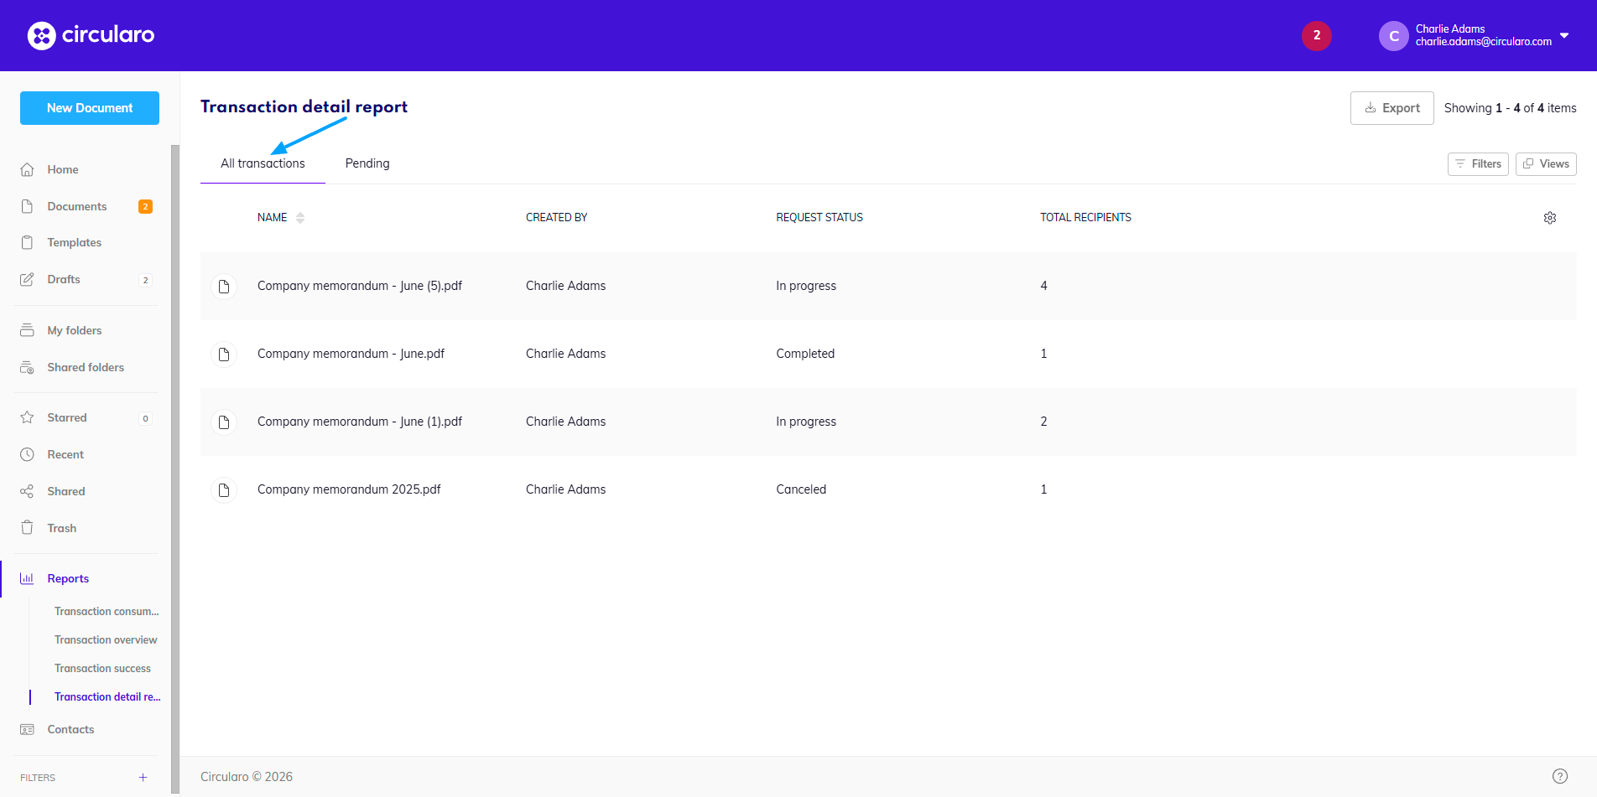Open the Filters panel
The image size is (1597, 797).
[x=1477, y=164]
